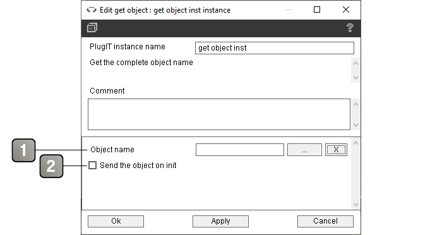Discard changes with the Cancel button

[x=325, y=221]
